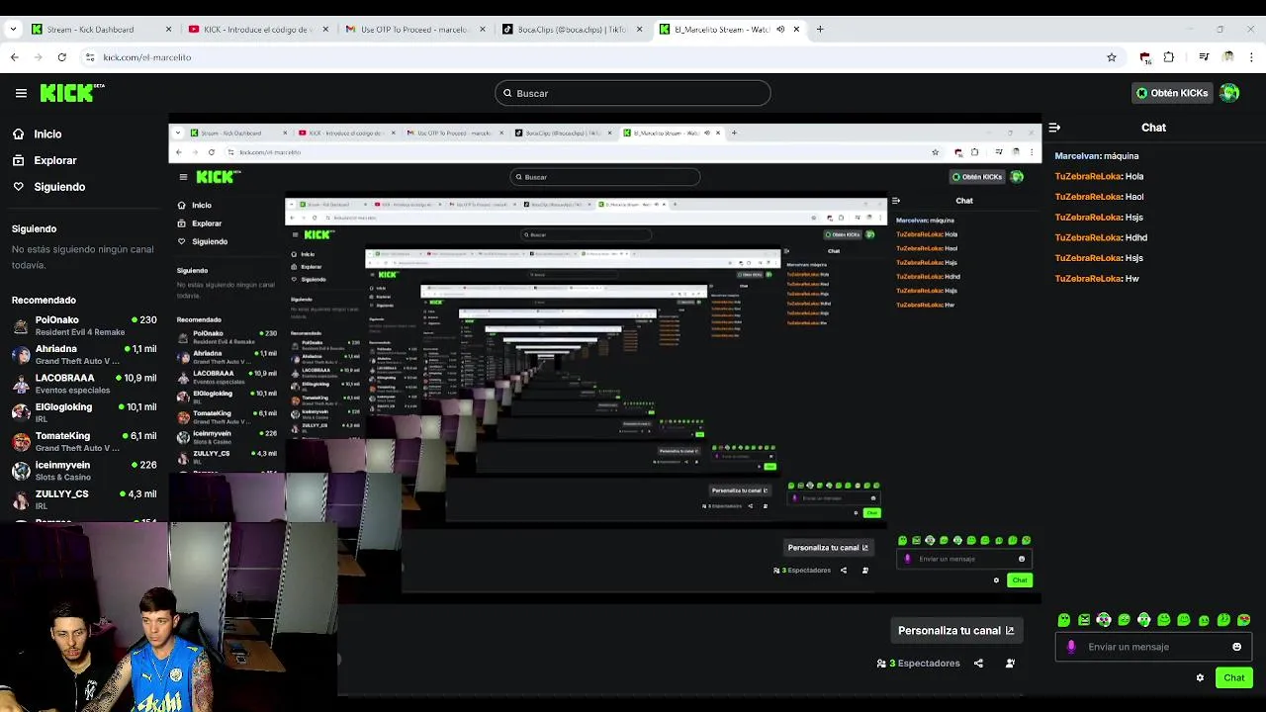Open chat settings gear icon
The image size is (1266, 712).
1200,678
